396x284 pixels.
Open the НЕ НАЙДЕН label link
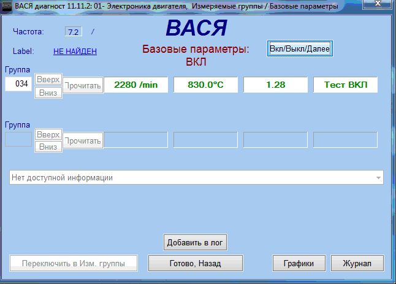[x=75, y=52]
